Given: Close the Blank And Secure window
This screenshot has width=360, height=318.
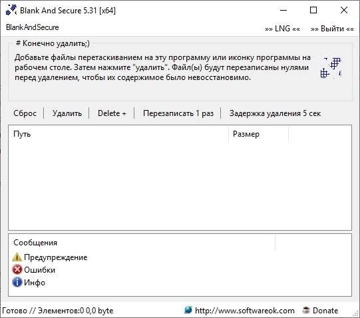Looking at the screenshot, I should [x=344, y=10].
